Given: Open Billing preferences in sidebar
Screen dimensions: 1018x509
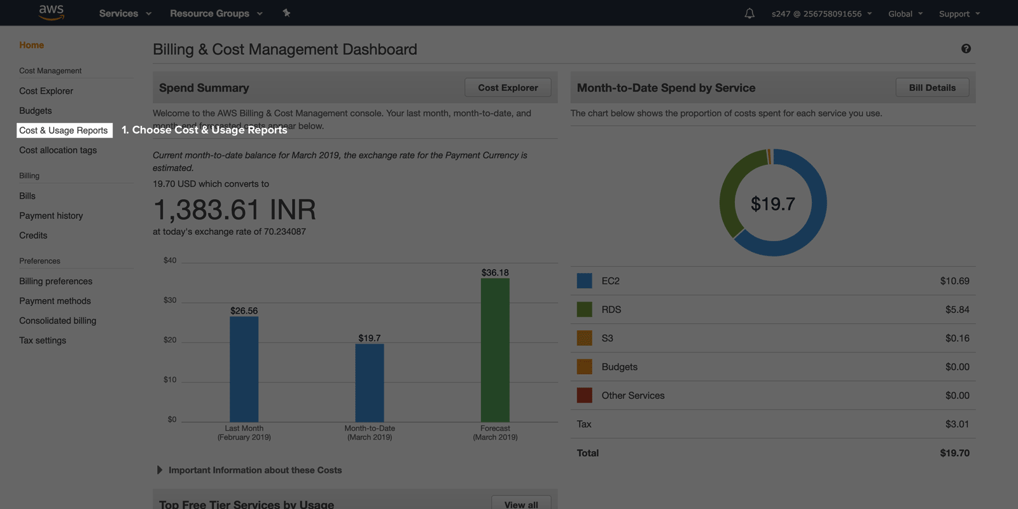Looking at the screenshot, I should point(55,281).
